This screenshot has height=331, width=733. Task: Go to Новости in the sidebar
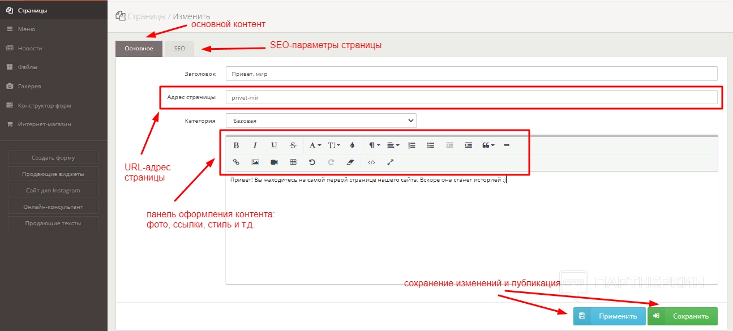click(54, 48)
